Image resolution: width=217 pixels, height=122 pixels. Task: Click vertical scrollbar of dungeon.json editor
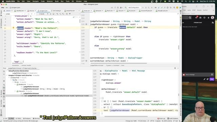(x=80, y=21)
